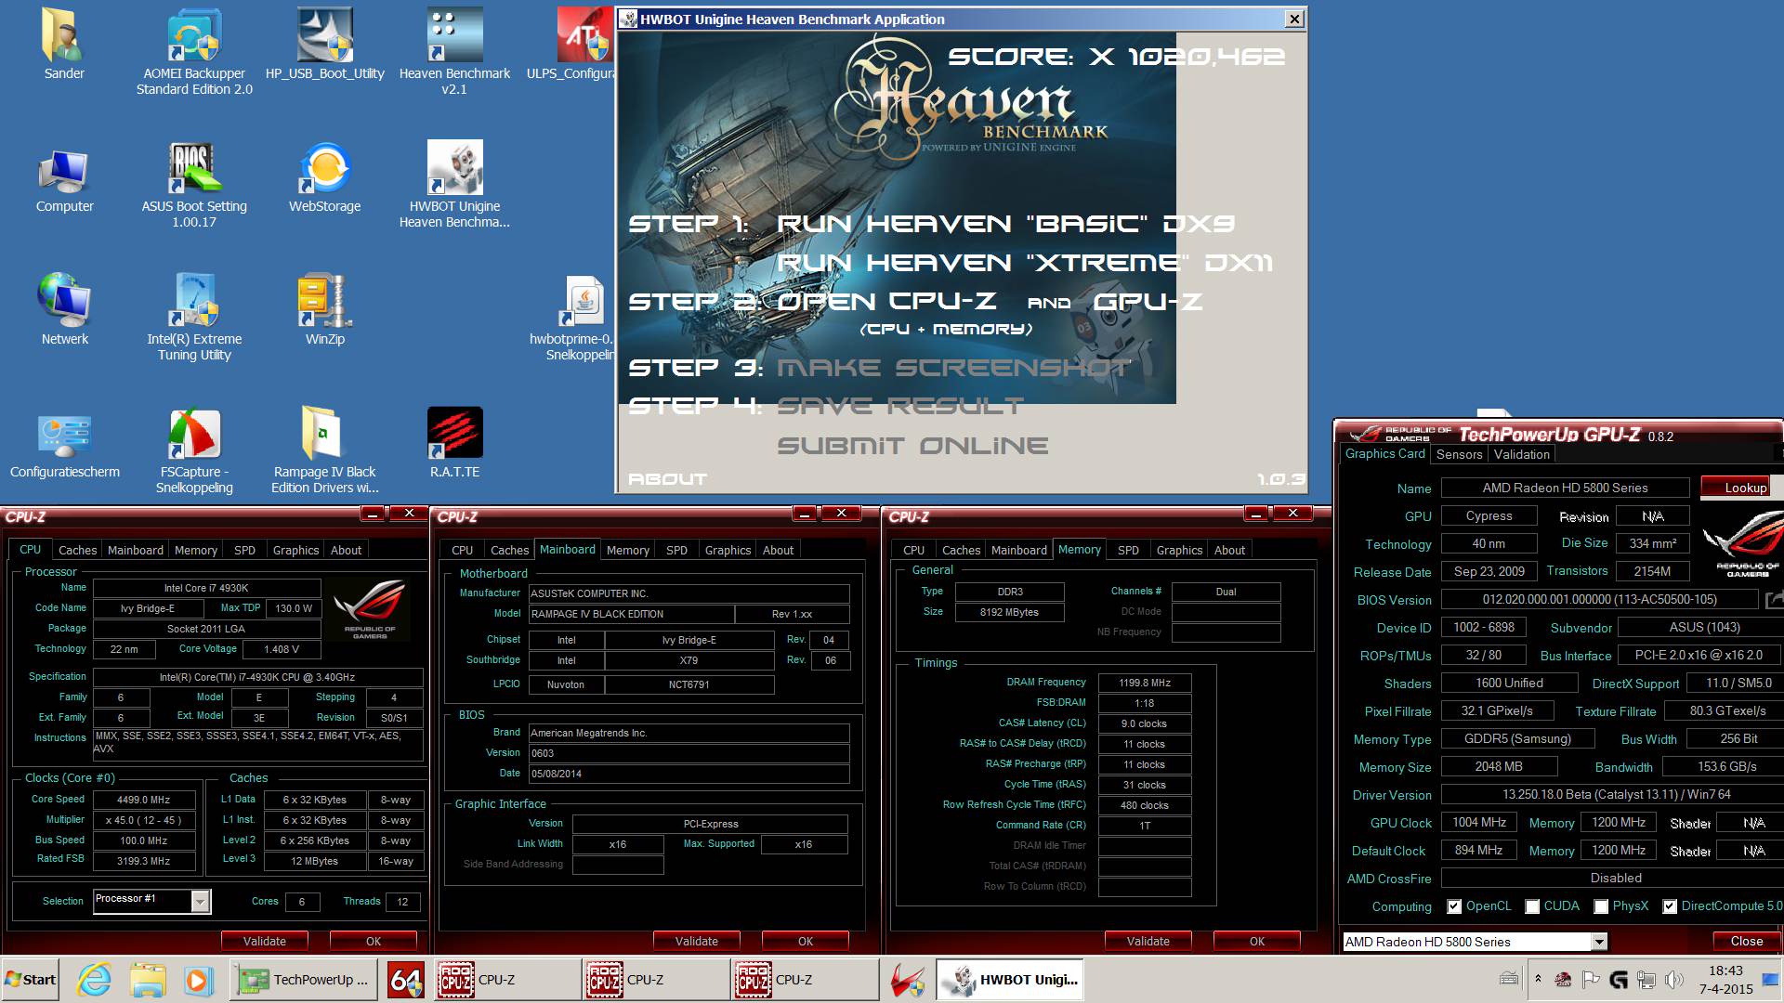Image resolution: width=1784 pixels, height=1003 pixels.
Task: Click the on-screen keyboard tray icon
Action: pyautogui.click(x=1510, y=979)
